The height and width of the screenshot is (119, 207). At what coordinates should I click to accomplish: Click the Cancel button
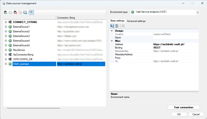coord(196,114)
